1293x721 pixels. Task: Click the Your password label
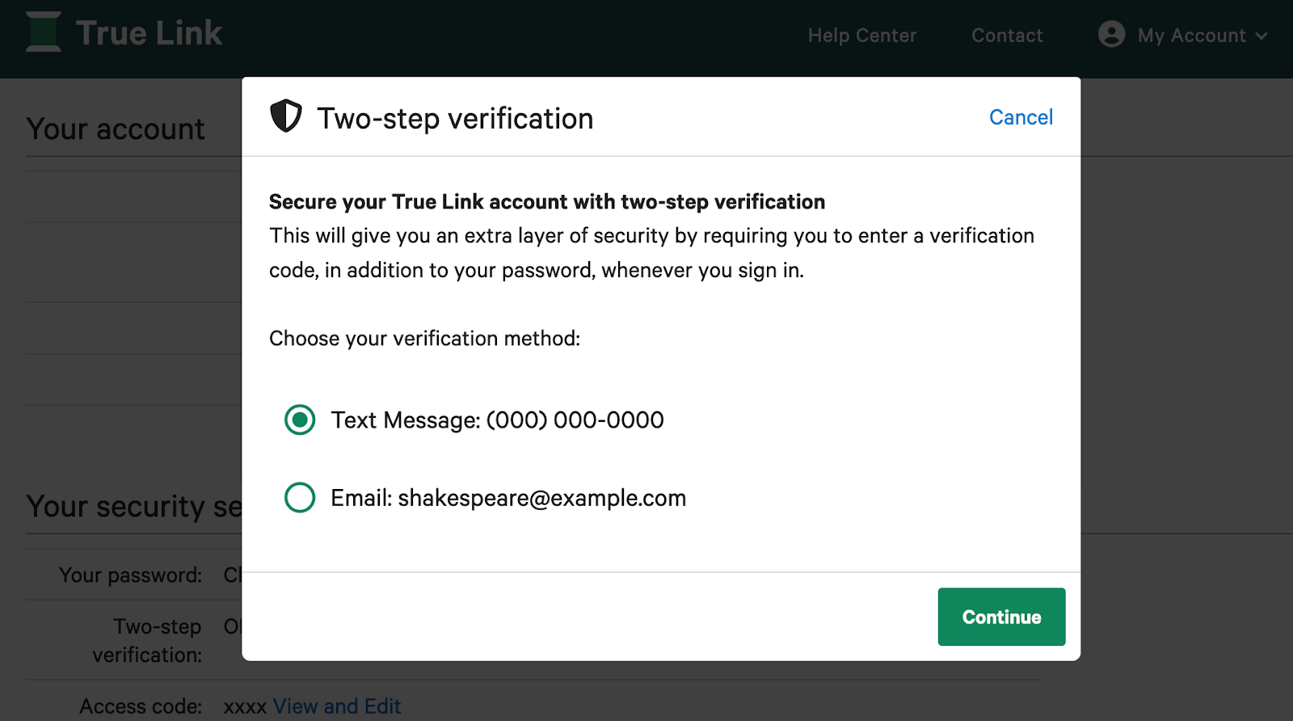[x=130, y=575]
